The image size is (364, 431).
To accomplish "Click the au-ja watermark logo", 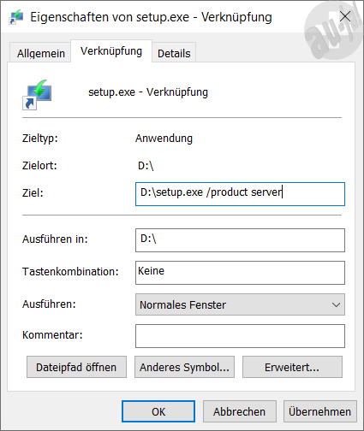I will pyautogui.click(x=334, y=31).
